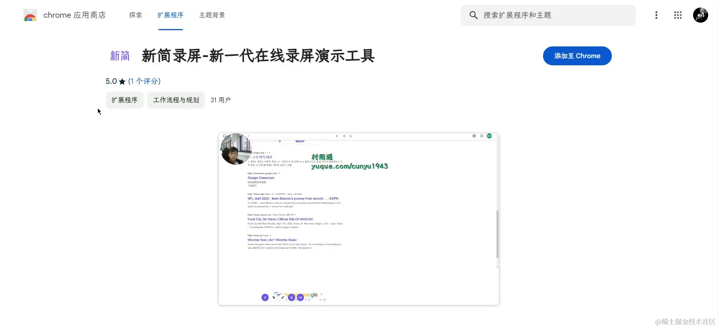Viewport: 718px width, 328px height.
Task: Open the extension preview screenshot
Action: pos(359,219)
